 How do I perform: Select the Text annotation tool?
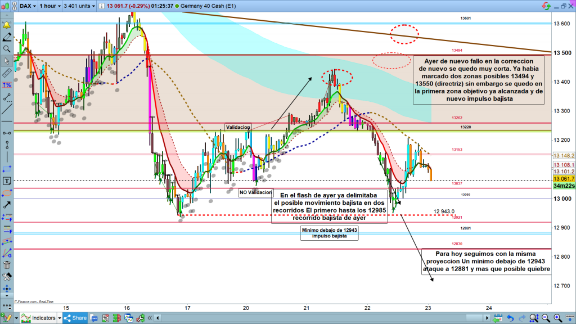(x=7, y=181)
